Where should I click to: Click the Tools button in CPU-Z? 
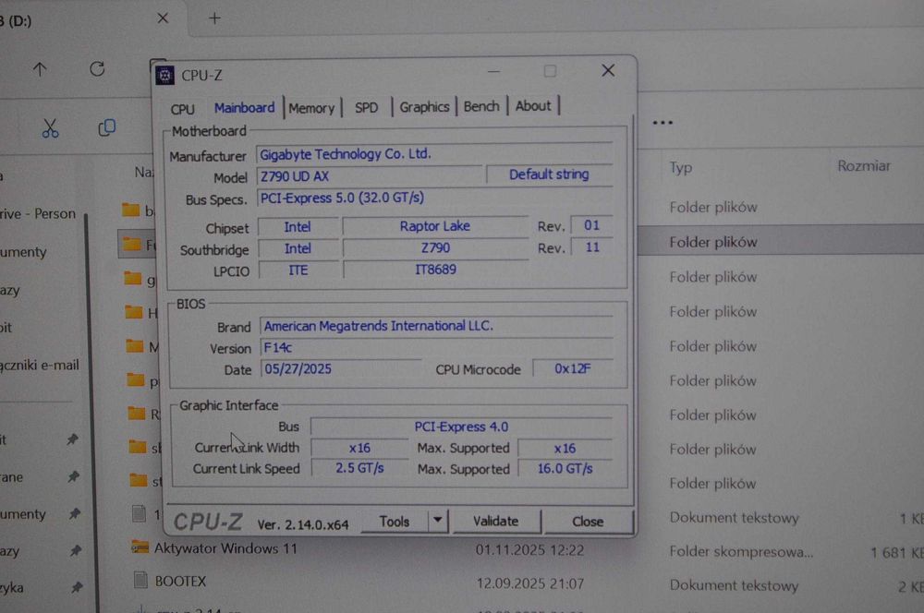[x=395, y=522]
